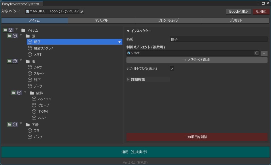
Task: Click the prefab icon of ~Hat object
Action: pos(128,53)
